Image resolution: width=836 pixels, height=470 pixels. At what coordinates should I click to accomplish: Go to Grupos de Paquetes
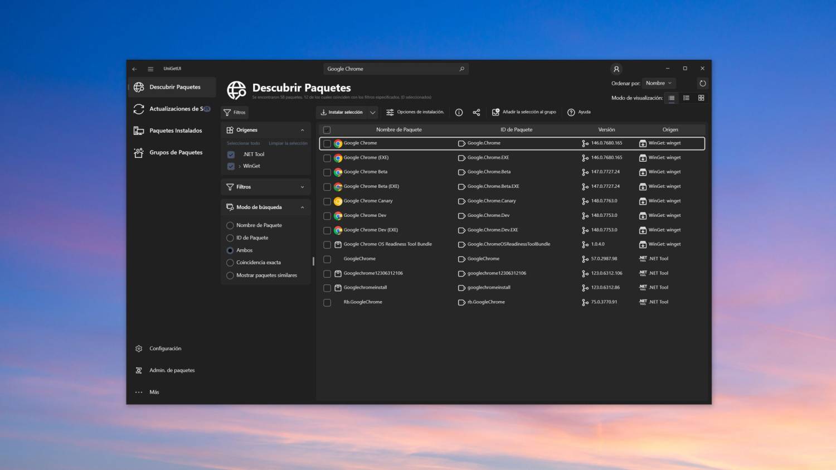175,153
